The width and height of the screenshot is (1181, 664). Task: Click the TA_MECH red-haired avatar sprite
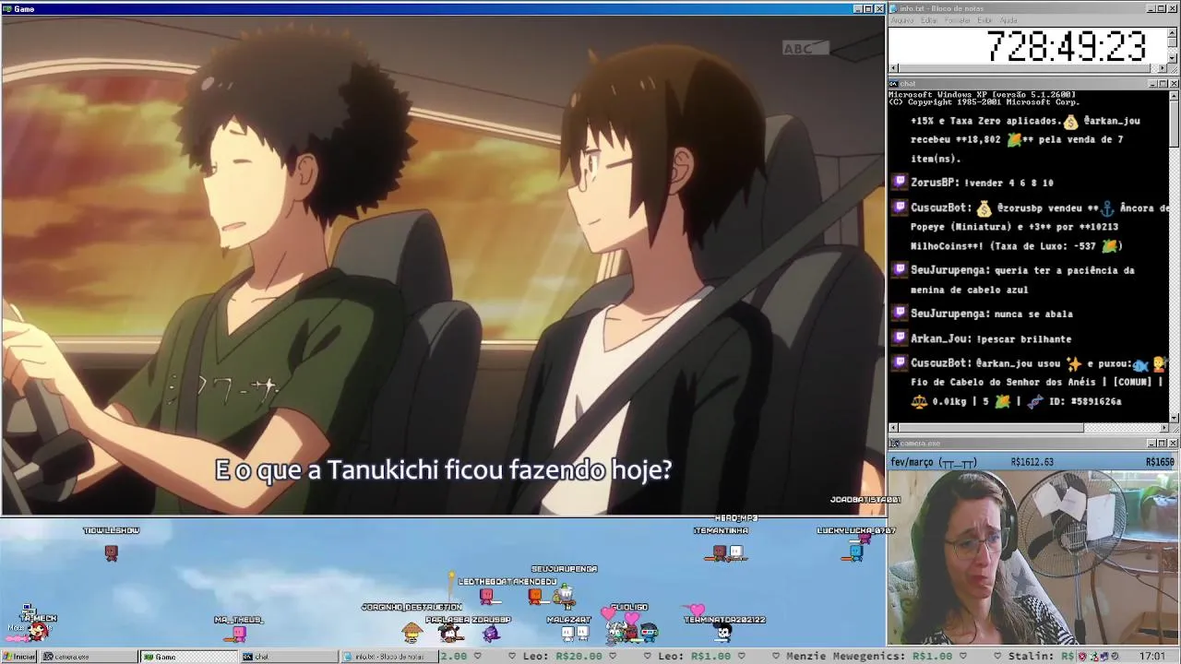pos(37,632)
